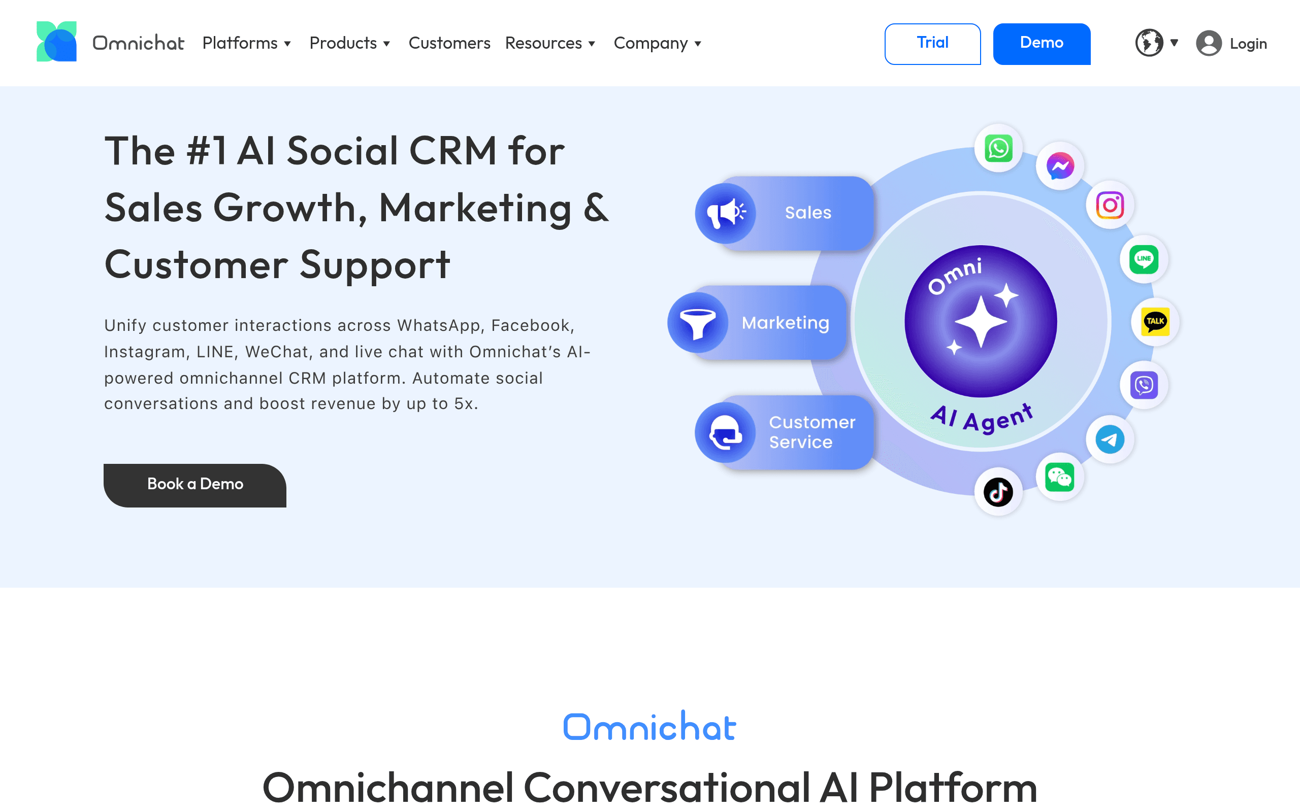Click the Omnichat wordmark in header
Screen dimensions: 1300x812
(x=138, y=43)
